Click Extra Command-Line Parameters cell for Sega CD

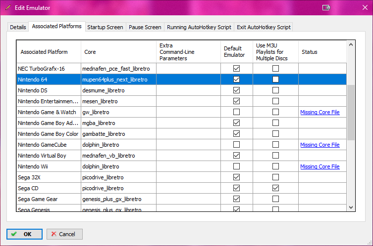pos(188,188)
